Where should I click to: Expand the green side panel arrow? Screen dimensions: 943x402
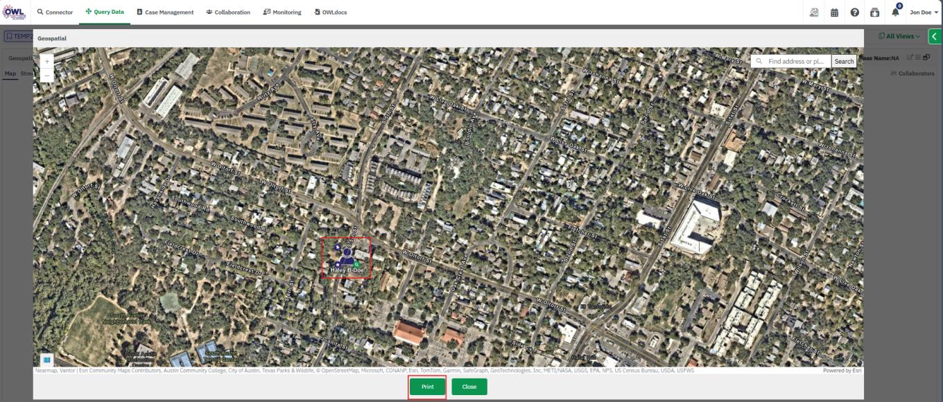[x=935, y=36]
